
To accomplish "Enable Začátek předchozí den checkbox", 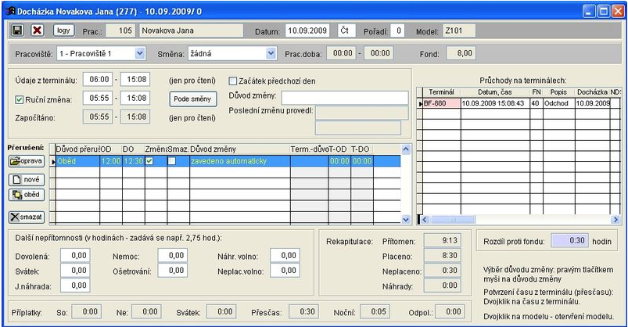I will coord(233,81).
